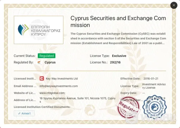The height and width of the screenshot is (128, 180).
Task: Click the green Regulated status badge
Action: [x=46, y=56]
